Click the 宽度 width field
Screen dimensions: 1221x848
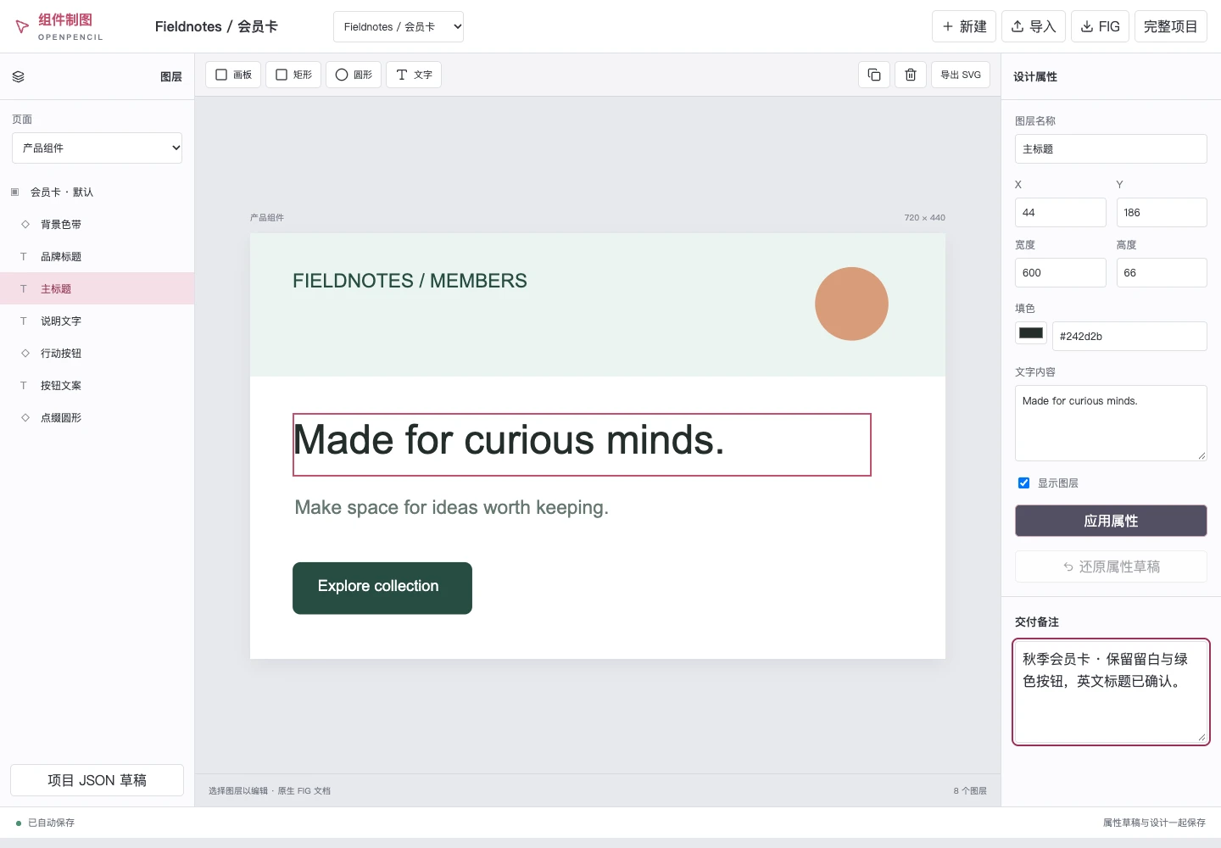coord(1061,272)
